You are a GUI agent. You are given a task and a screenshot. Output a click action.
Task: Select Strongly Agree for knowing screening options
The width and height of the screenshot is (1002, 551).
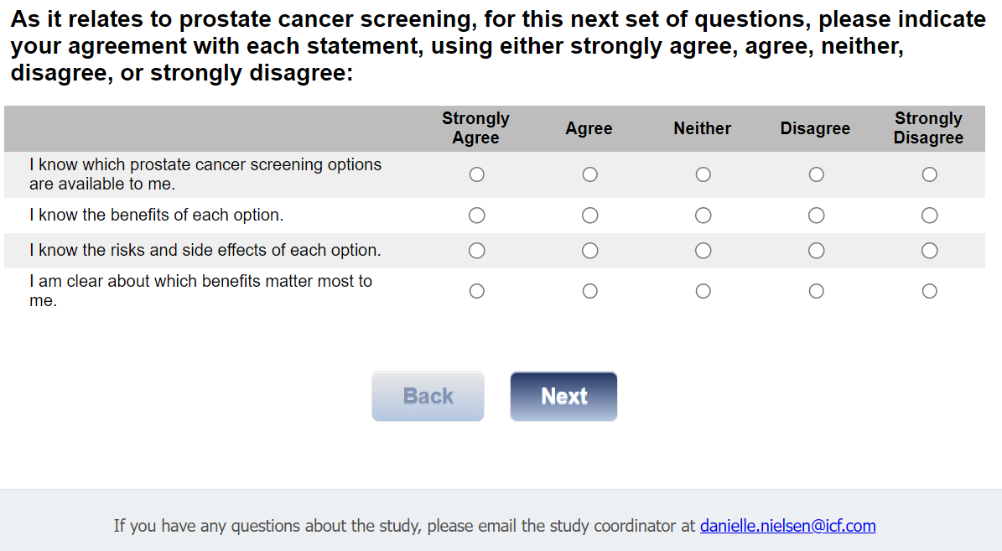click(476, 174)
